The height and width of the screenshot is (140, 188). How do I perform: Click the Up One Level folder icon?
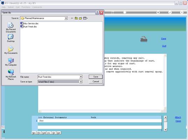pyautogui.click(x=76, y=18)
